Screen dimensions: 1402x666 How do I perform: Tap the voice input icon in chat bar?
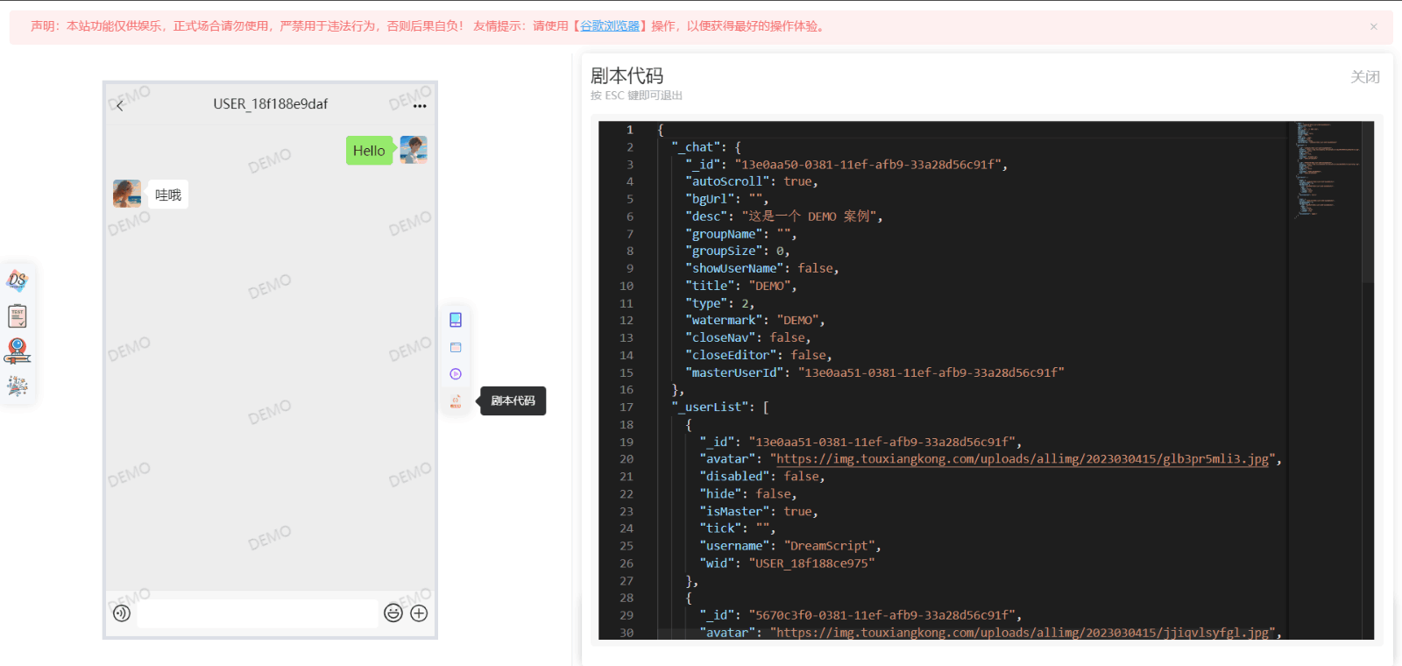tap(122, 613)
